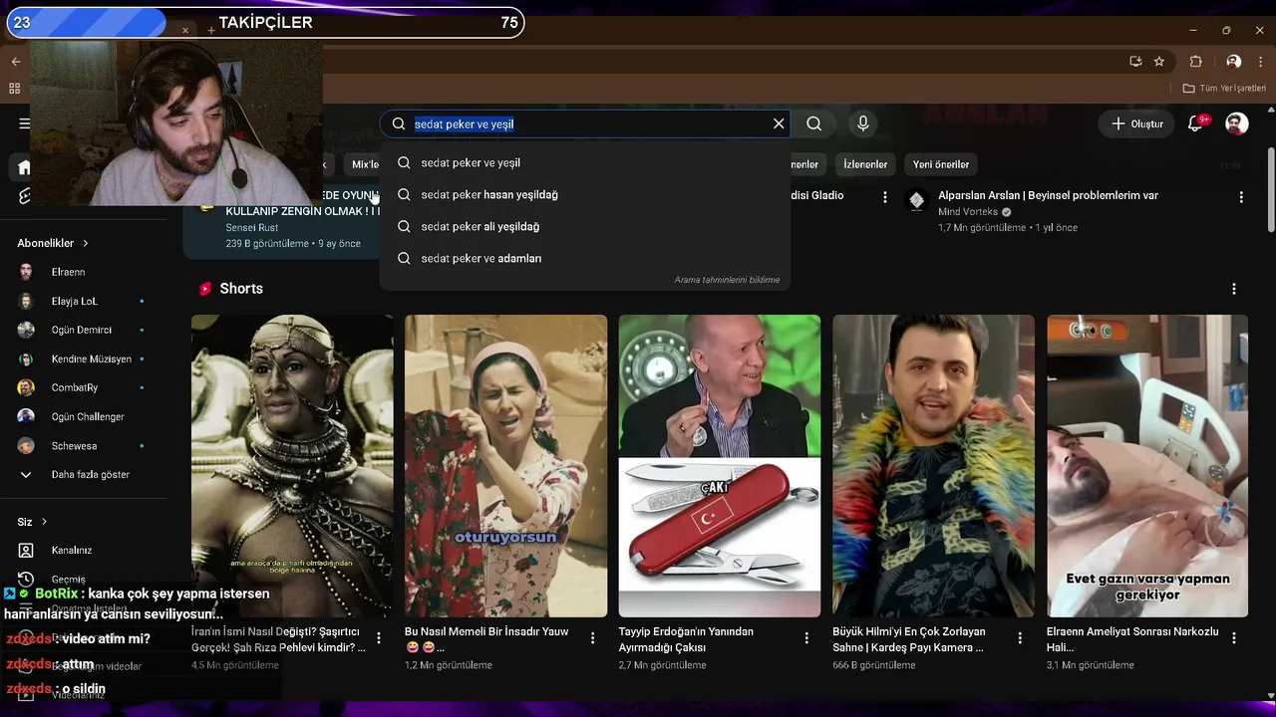This screenshot has width=1276, height=717.
Task: Open title "Elraenn Ameliyat Sonrası Narkozlu Hali"
Action: coord(1132,639)
